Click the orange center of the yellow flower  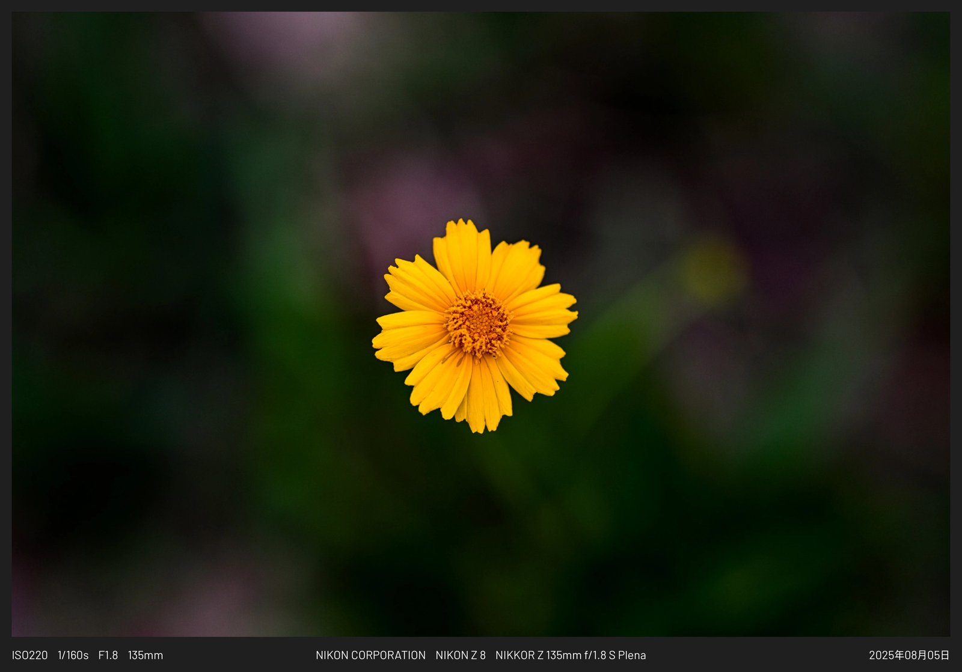coord(478,325)
